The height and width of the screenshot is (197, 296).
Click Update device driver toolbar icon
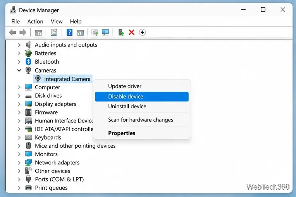[x=95, y=32]
